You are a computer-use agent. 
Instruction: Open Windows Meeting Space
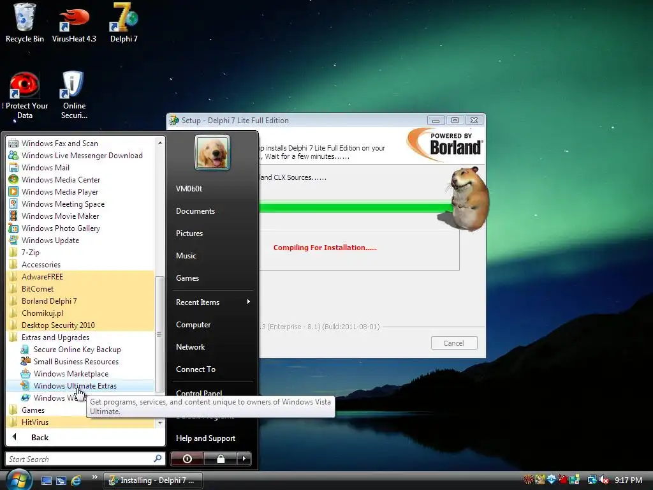pyautogui.click(x=80, y=204)
